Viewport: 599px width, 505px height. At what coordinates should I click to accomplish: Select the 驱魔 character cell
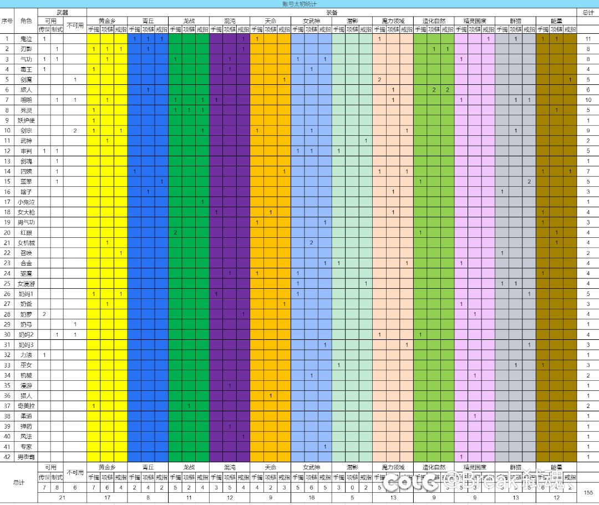(26, 273)
